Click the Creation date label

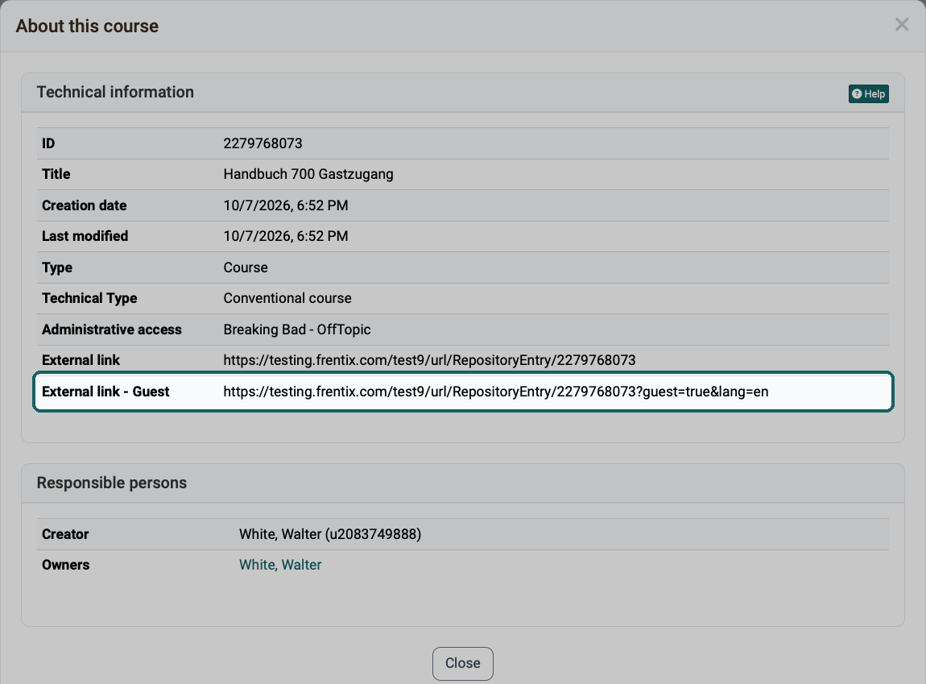coord(85,205)
